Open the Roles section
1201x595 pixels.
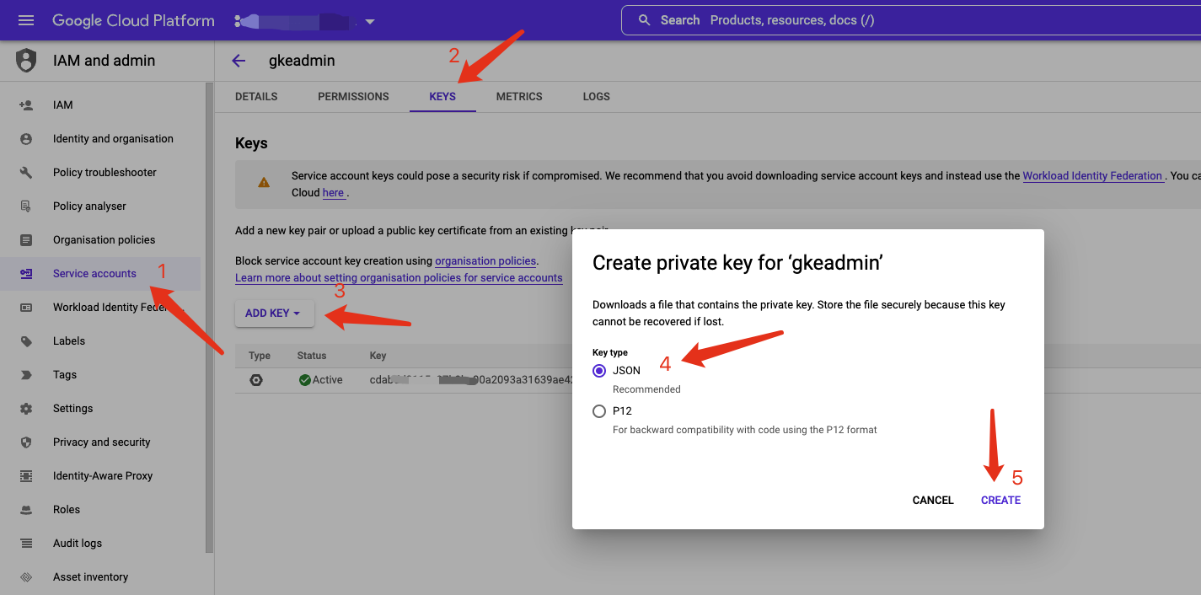(66, 509)
